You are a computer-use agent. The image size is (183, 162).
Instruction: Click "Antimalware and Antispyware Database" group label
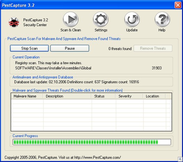[x=43, y=77]
